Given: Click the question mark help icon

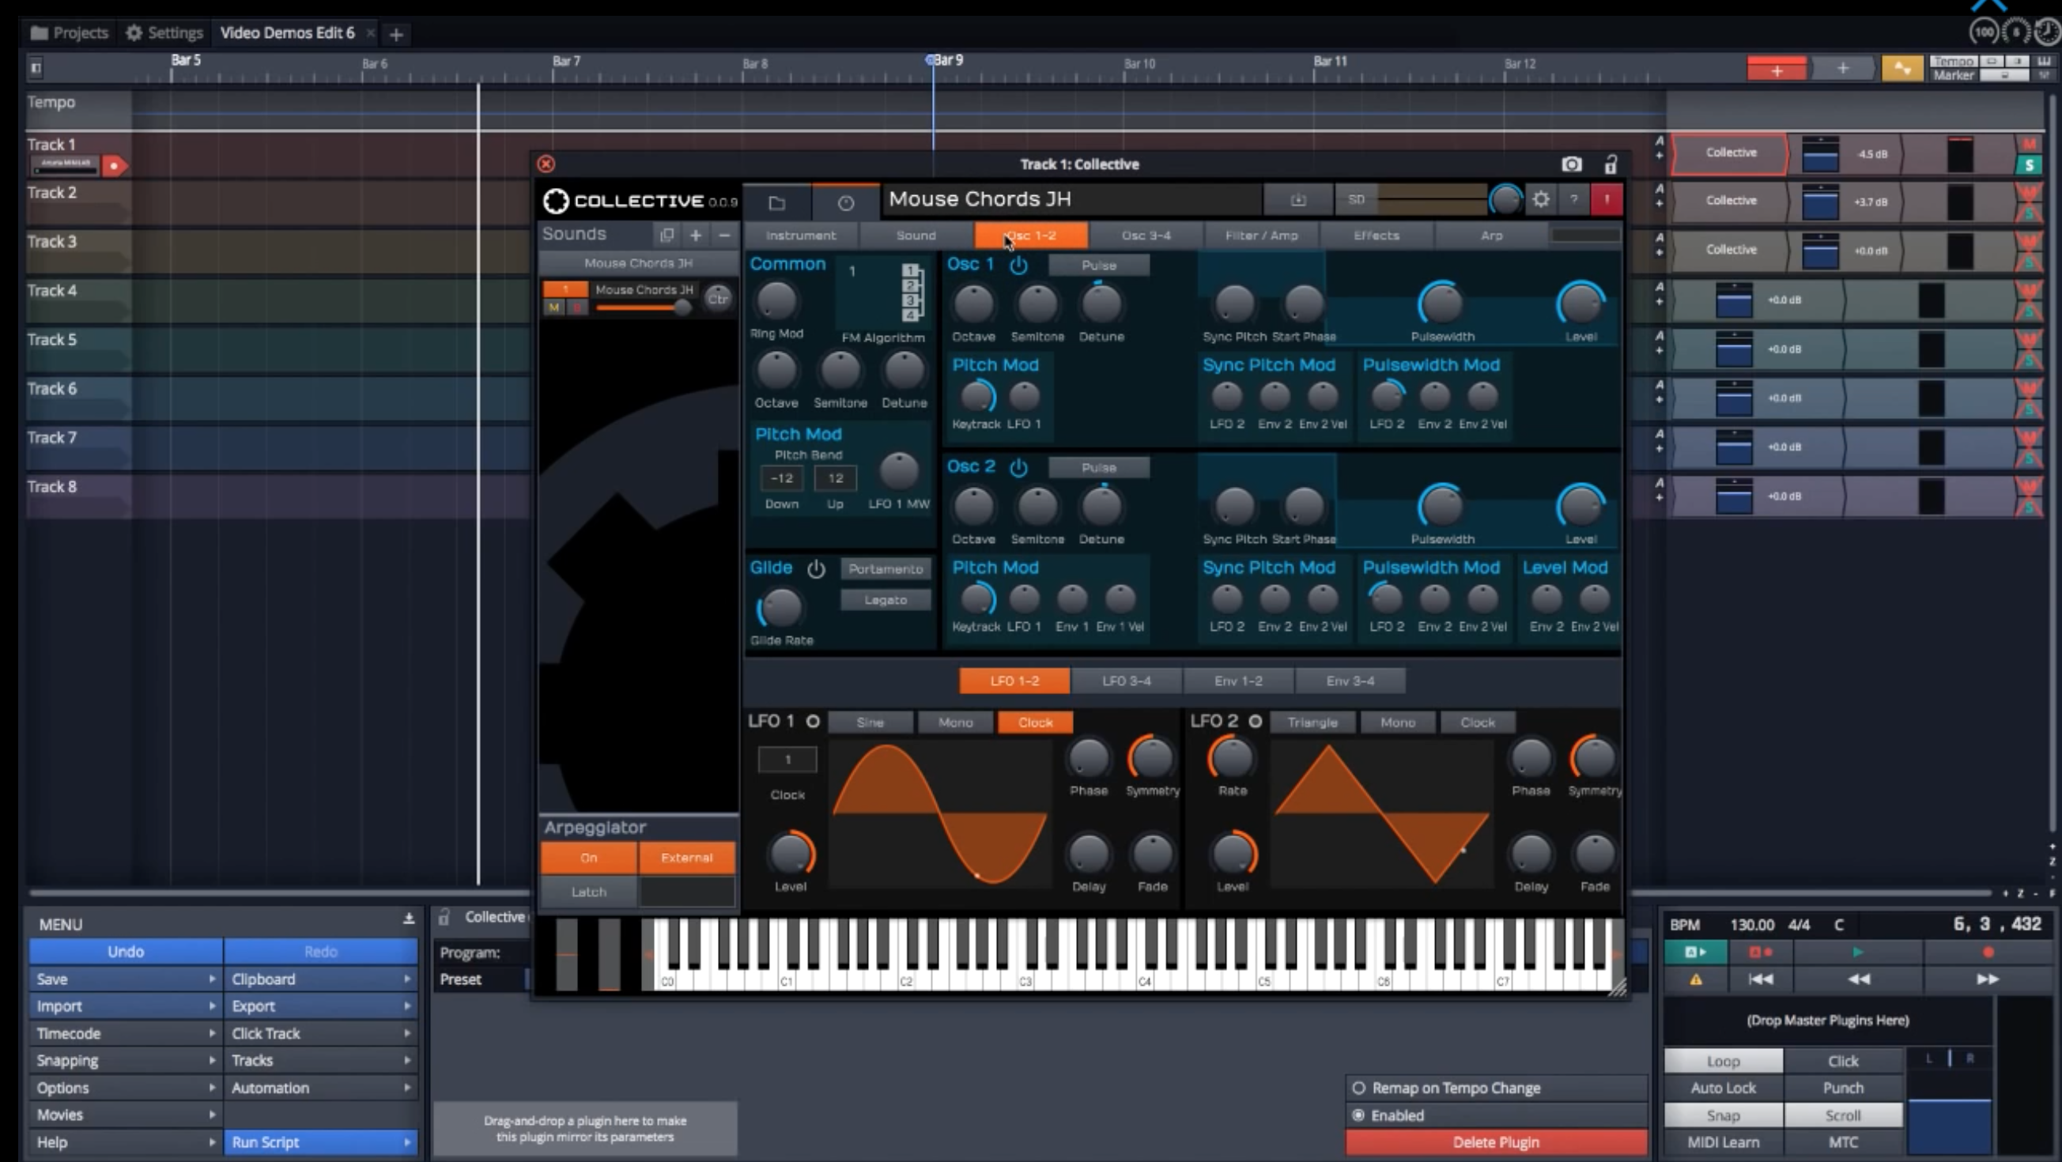Looking at the screenshot, I should (1573, 199).
